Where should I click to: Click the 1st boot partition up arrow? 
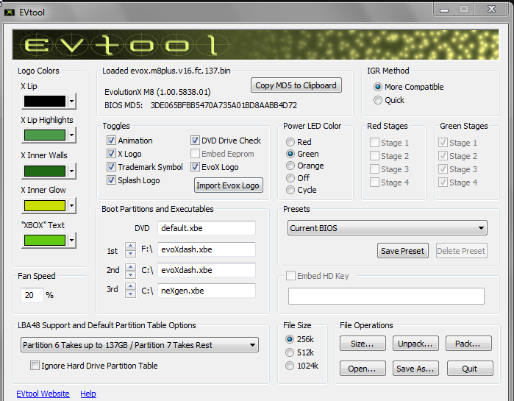pyautogui.click(x=130, y=246)
